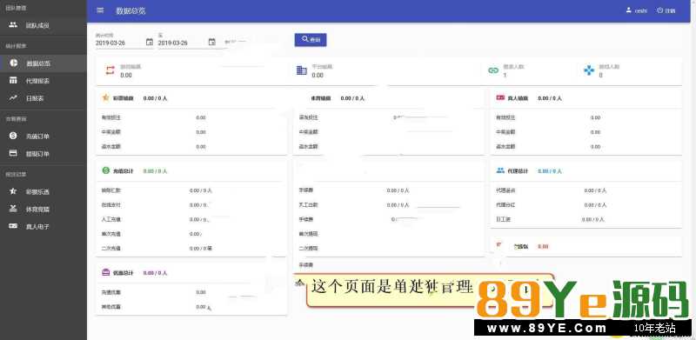This screenshot has height=340, width=696.
Task: Click the start date field 2019-03-26
Action: point(119,43)
